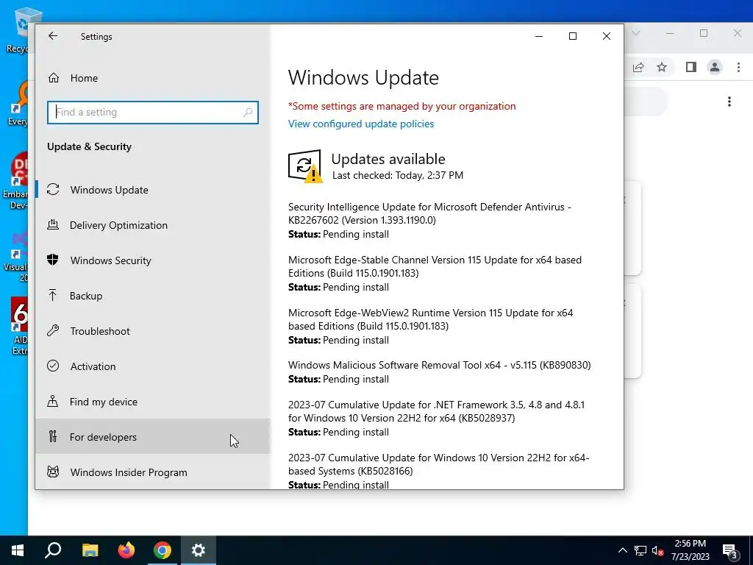Open the notification center icon
The image size is (753, 565).
(x=729, y=550)
